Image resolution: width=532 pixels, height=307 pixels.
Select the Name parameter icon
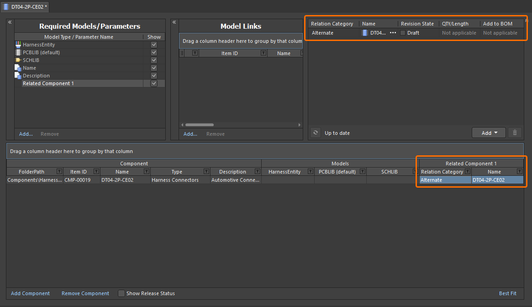point(18,68)
